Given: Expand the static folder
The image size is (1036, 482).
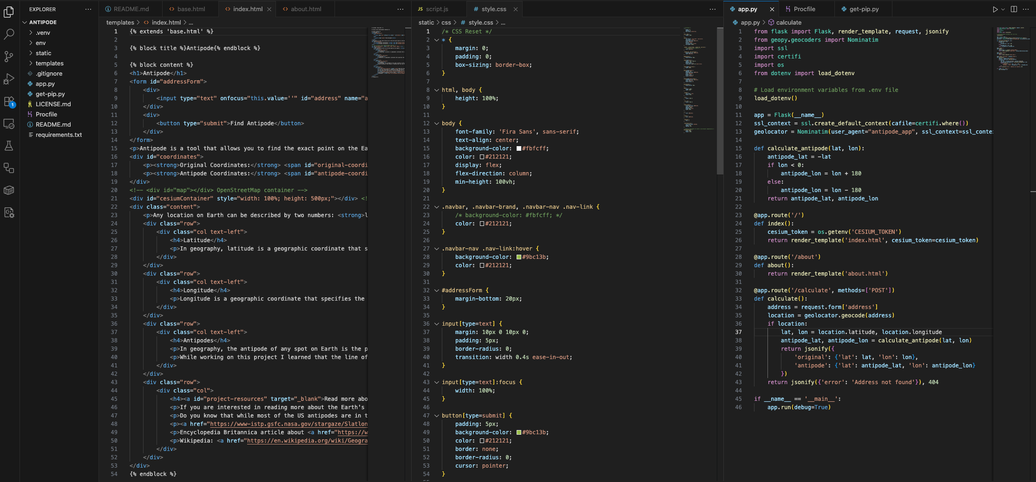Looking at the screenshot, I should pos(31,53).
